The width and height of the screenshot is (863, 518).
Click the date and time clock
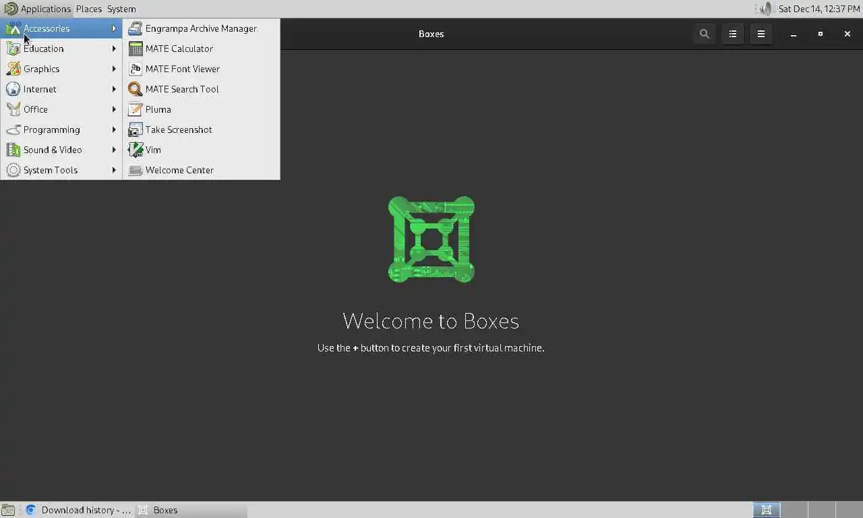point(819,9)
